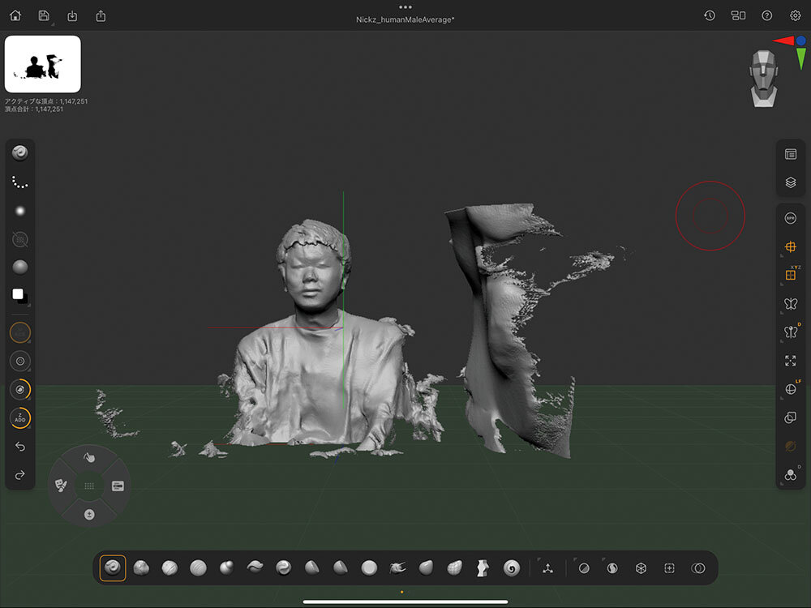Click the BPR render button
This screenshot has width=811, height=608.
(x=791, y=218)
